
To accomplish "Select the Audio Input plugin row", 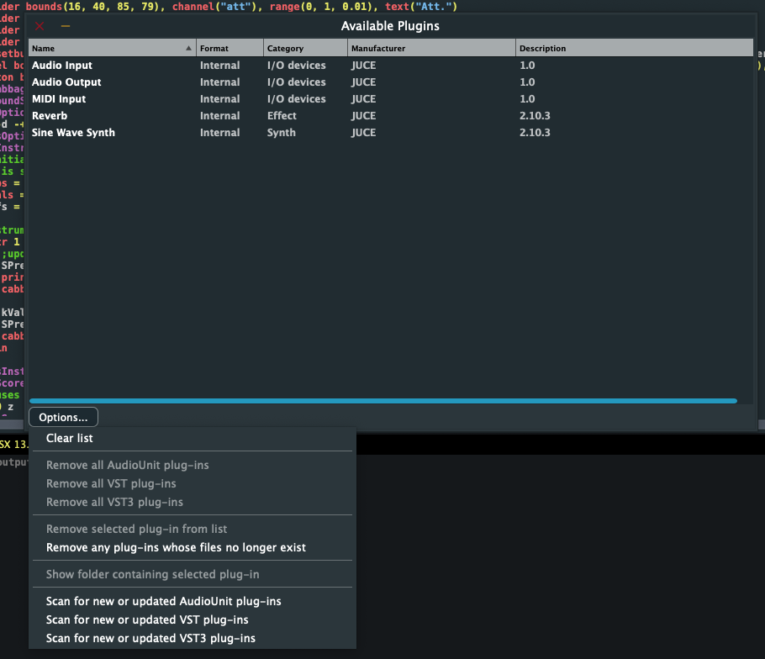I will [x=391, y=66].
